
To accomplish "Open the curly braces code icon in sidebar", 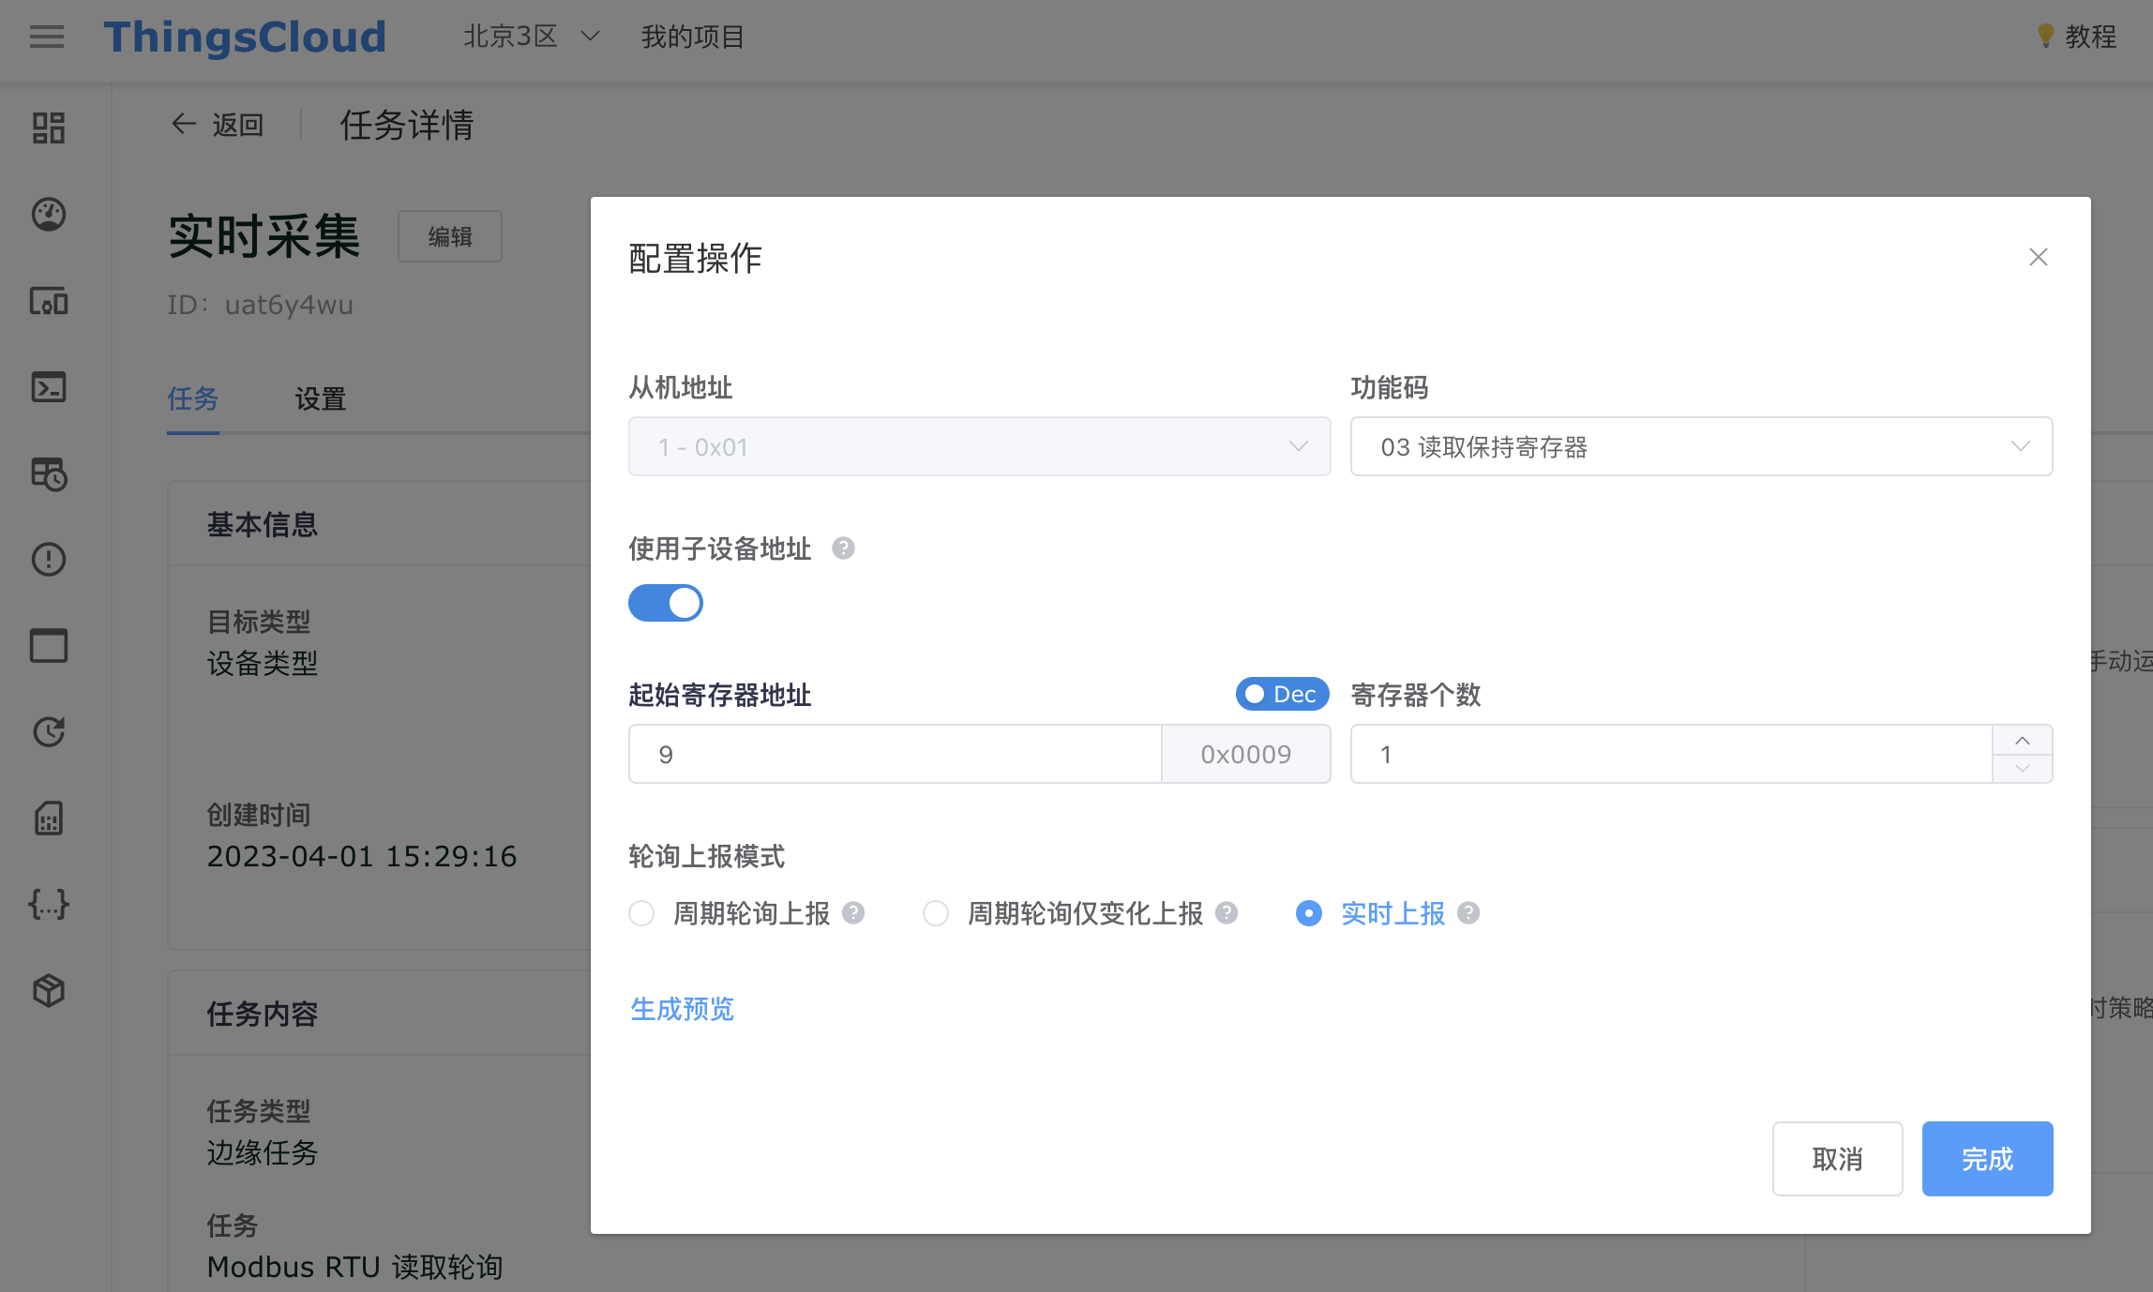I will pyautogui.click(x=49, y=905).
